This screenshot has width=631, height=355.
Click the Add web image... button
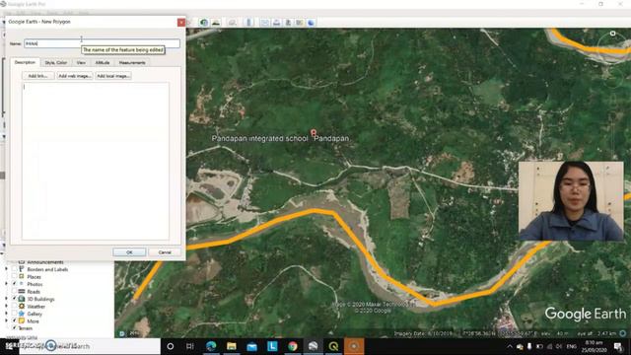click(x=75, y=76)
